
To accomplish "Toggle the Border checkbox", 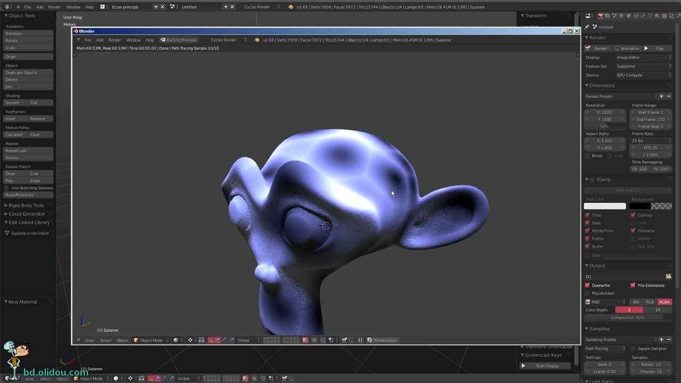I will pos(587,156).
